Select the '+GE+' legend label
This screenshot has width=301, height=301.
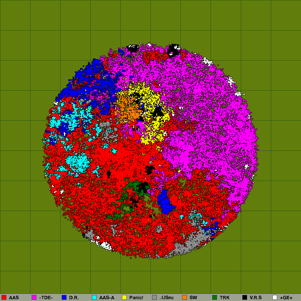(x=286, y=298)
